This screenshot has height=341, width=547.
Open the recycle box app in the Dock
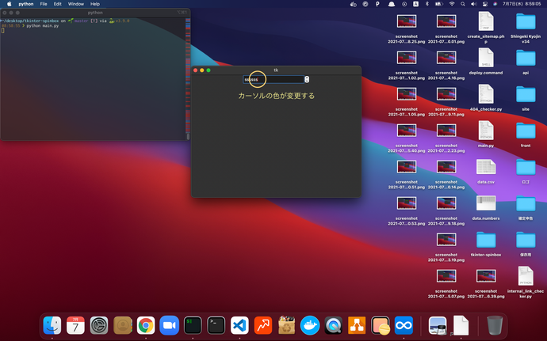pyautogui.click(x=286, y=325)
